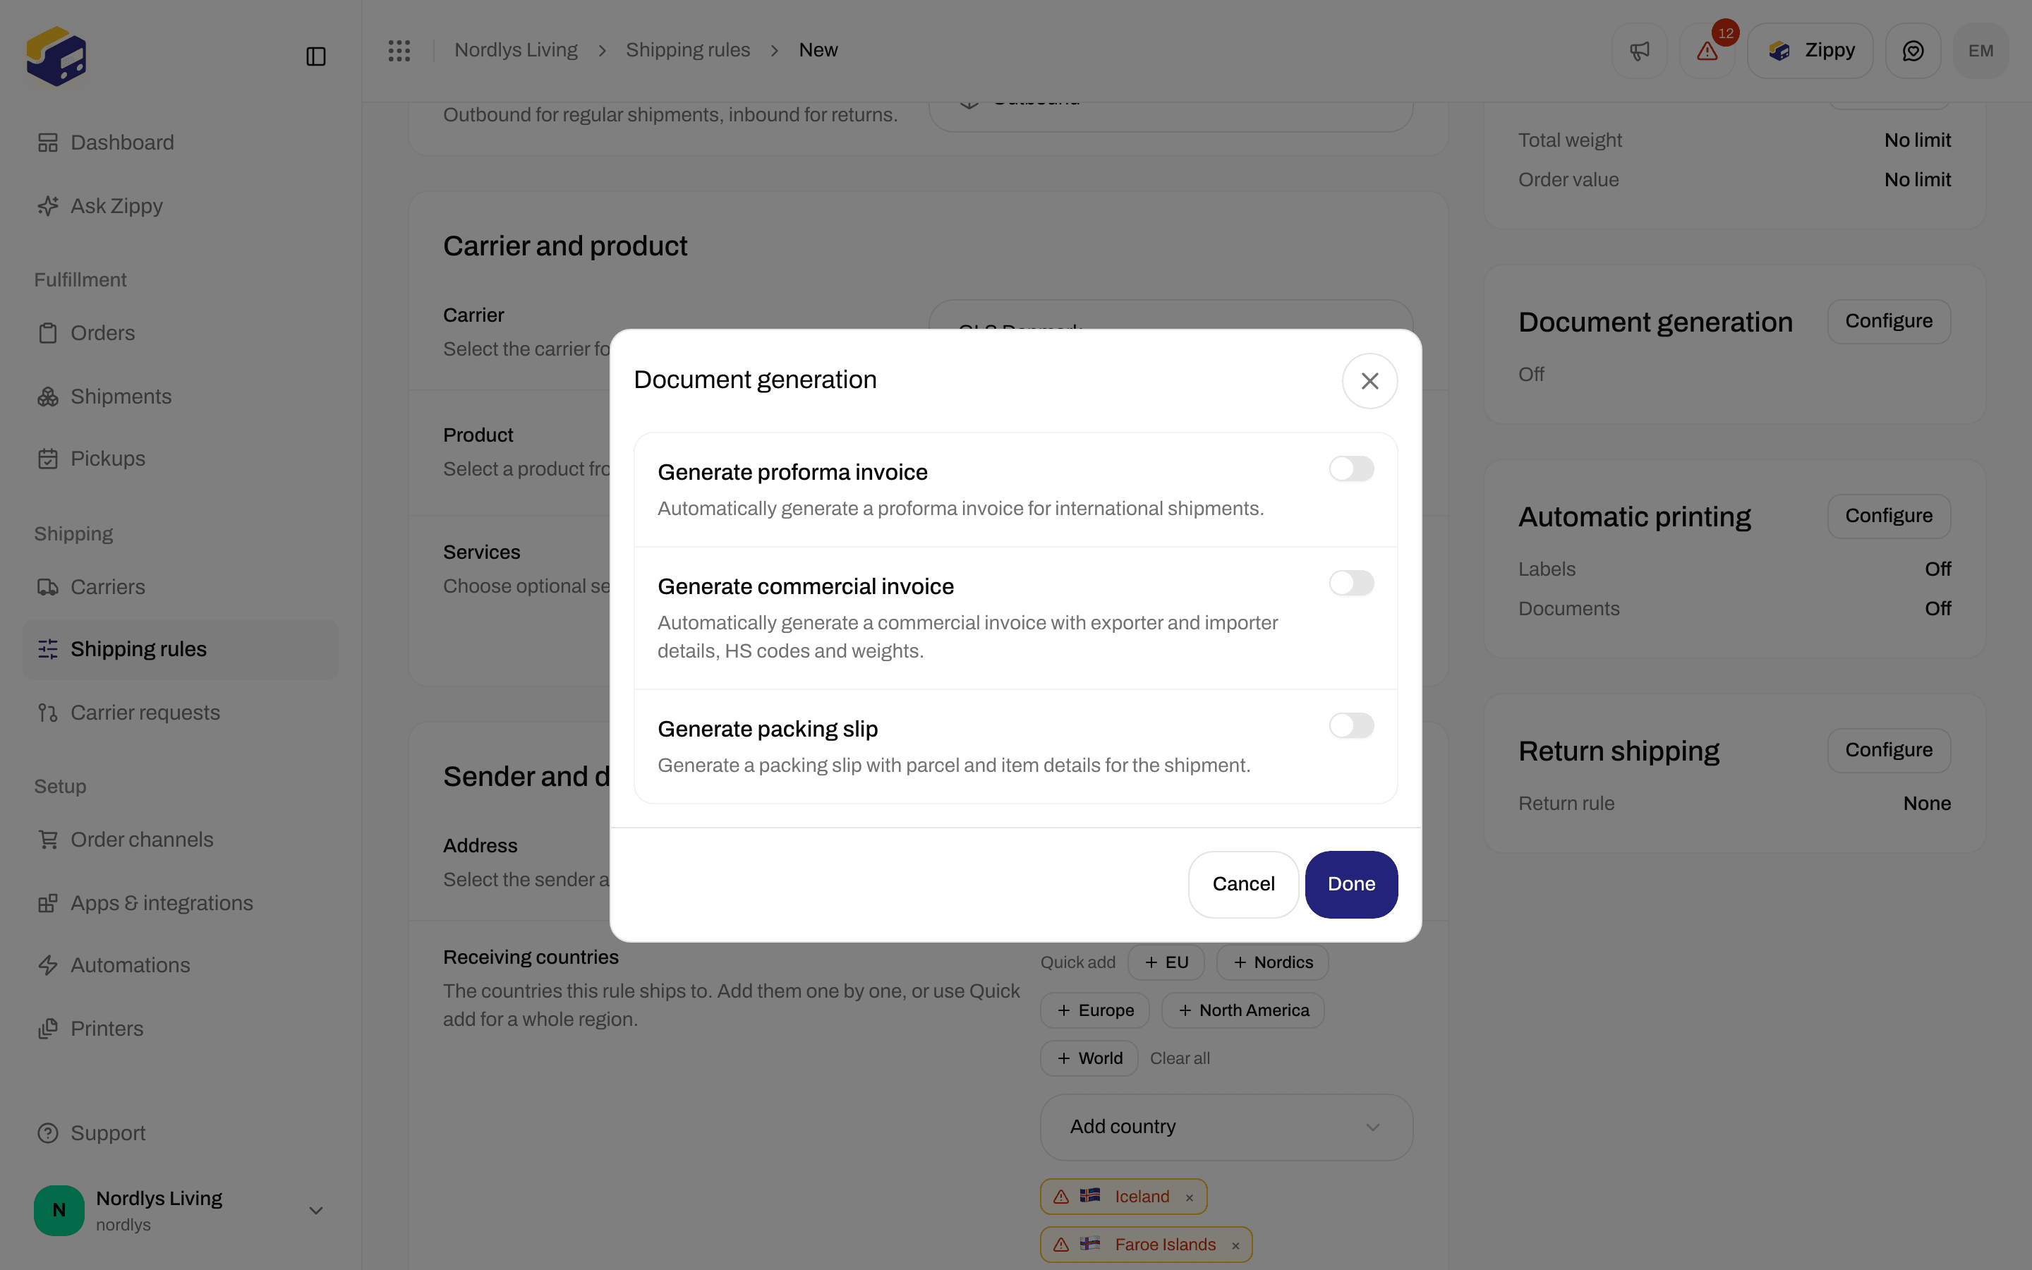The height and width of the screenshot is (1270, 2032).
Task: Click Shipping rules breadcrumb
Action: [x=688, y=50]
